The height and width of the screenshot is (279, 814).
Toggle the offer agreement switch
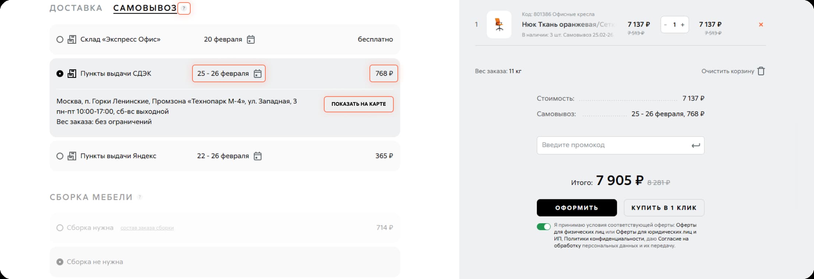coord(544,227)
